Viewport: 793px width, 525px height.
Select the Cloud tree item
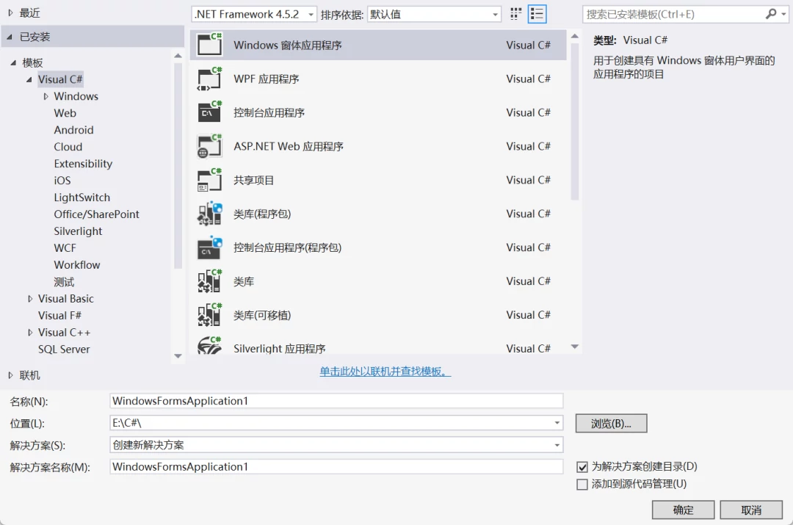click(68, 147)
